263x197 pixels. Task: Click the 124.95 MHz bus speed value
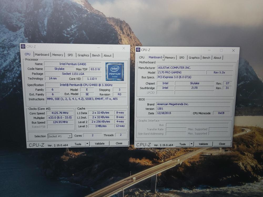point(60,122)
